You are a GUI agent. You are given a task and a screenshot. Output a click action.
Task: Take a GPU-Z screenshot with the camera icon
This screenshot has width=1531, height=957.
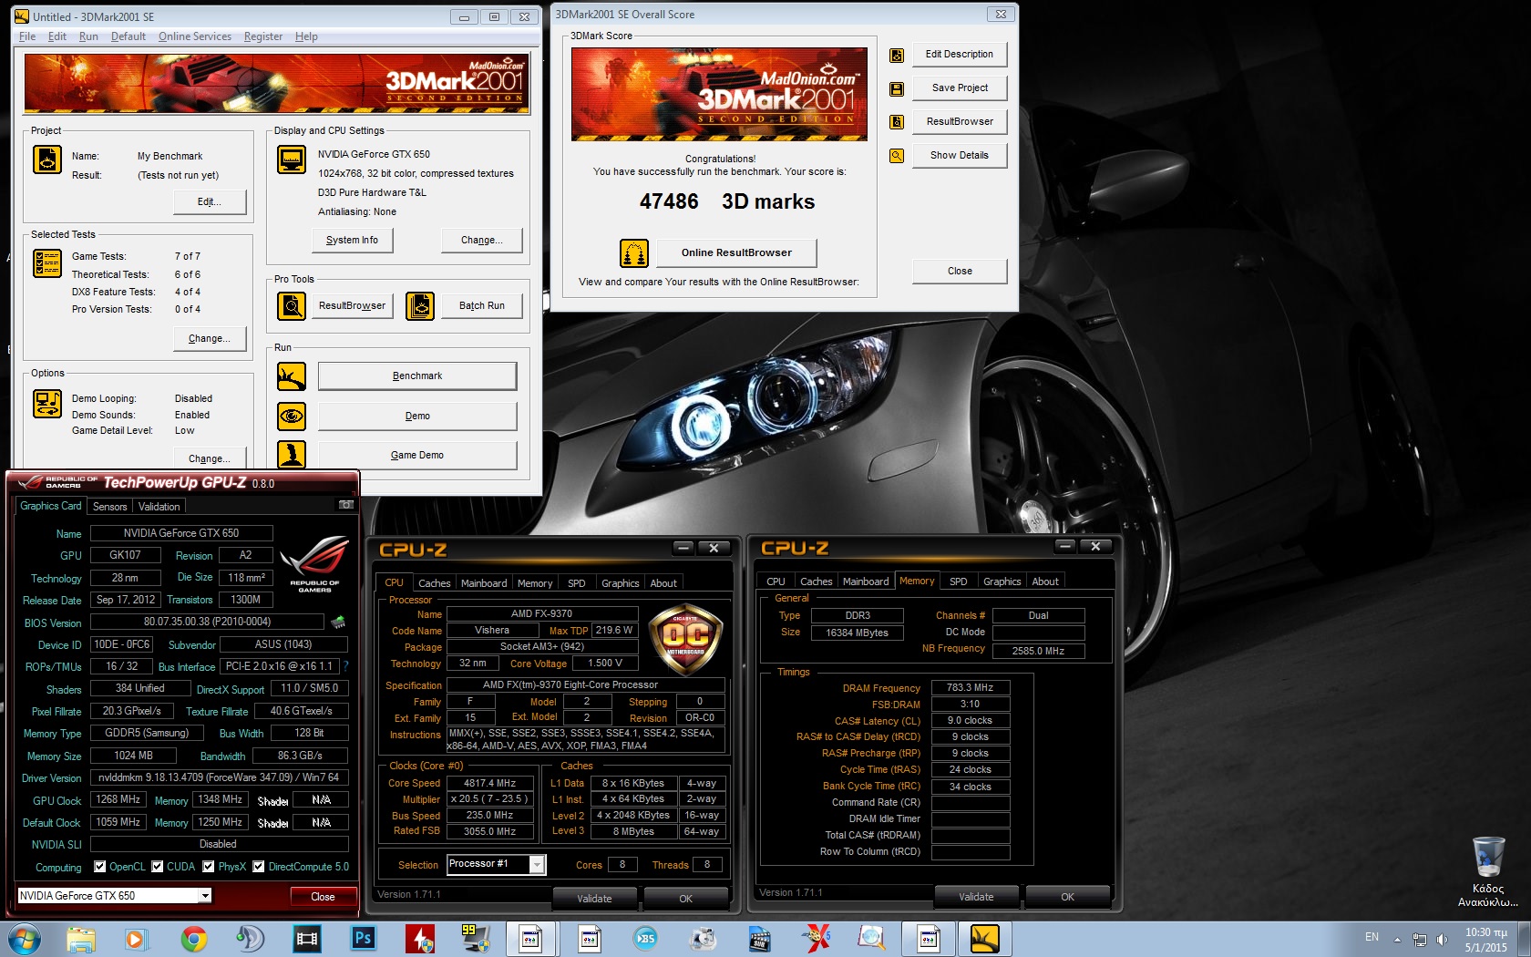tap(345, 505)
